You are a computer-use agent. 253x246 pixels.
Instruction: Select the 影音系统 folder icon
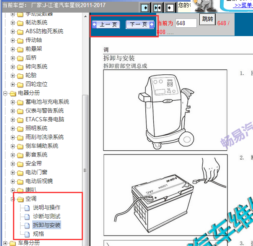click(20, 155)
